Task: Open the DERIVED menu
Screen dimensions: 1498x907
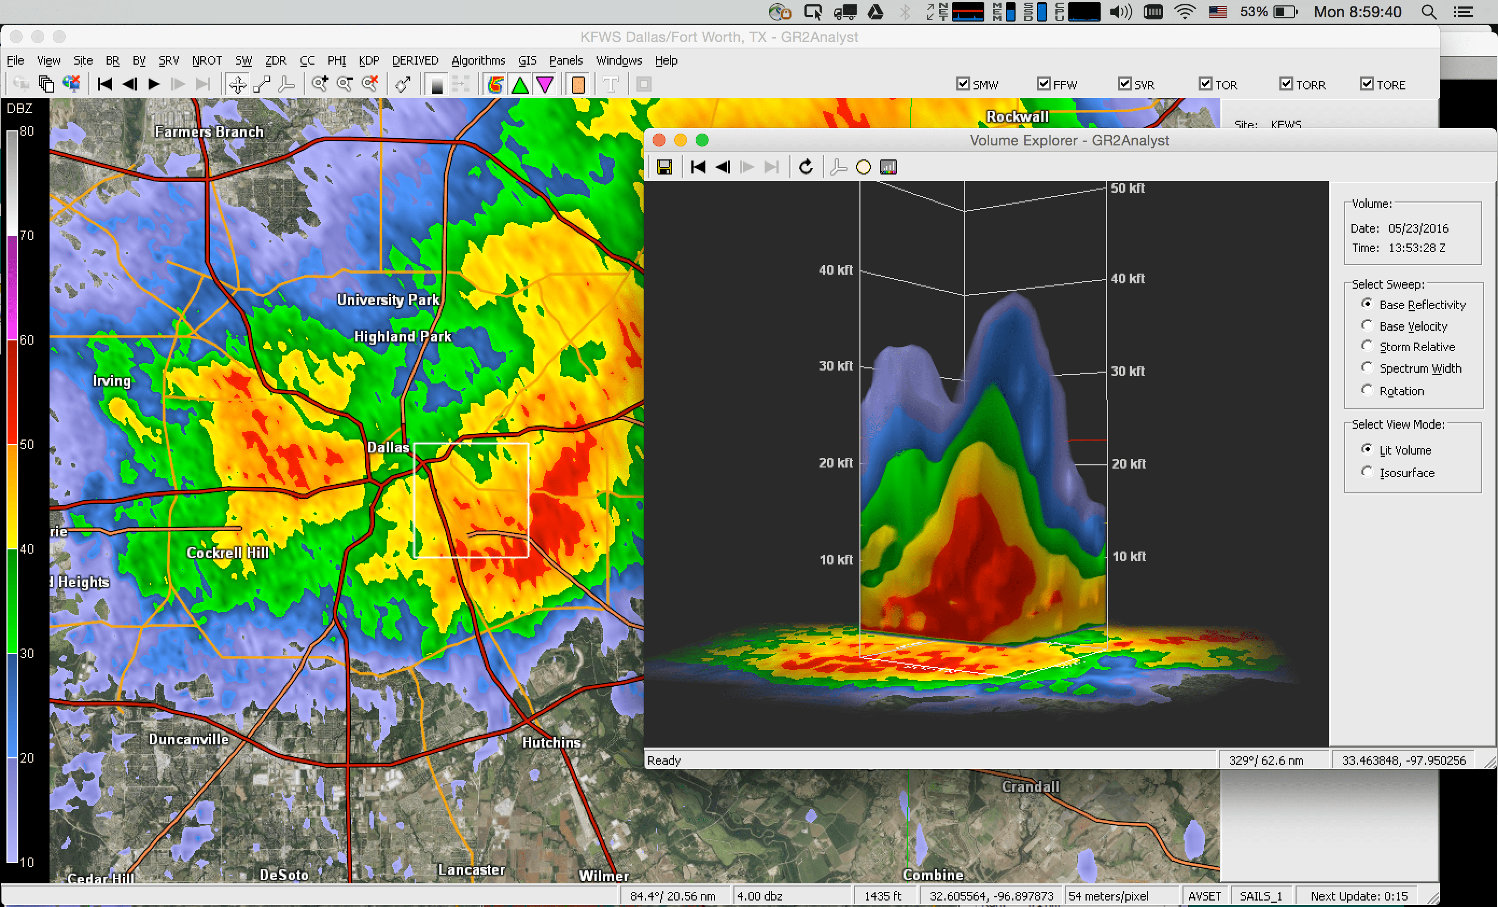Action: tap(415, 61)
